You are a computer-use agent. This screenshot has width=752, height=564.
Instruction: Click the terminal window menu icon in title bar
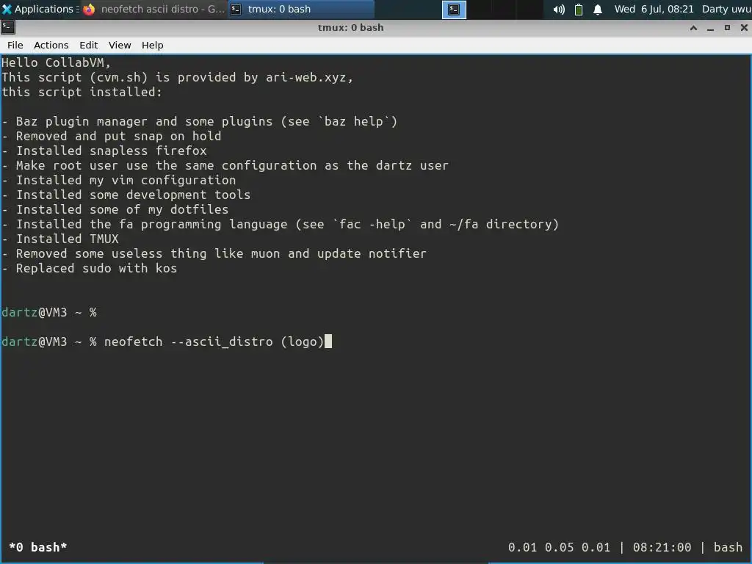point(7,27)
